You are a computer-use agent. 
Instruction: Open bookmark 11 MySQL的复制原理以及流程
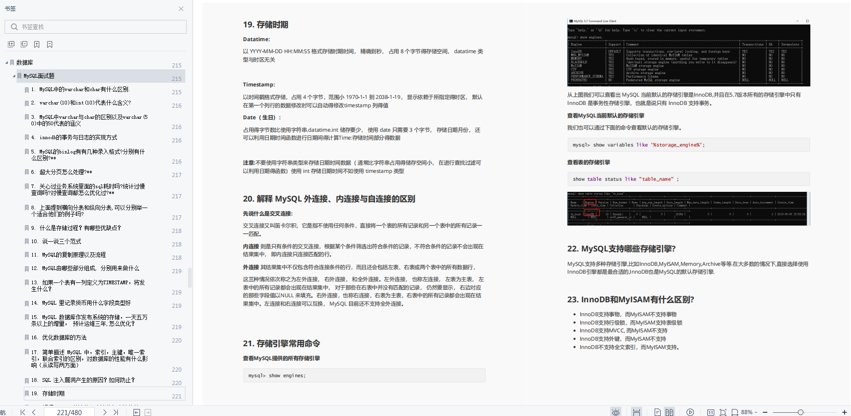tap(68, 255)
